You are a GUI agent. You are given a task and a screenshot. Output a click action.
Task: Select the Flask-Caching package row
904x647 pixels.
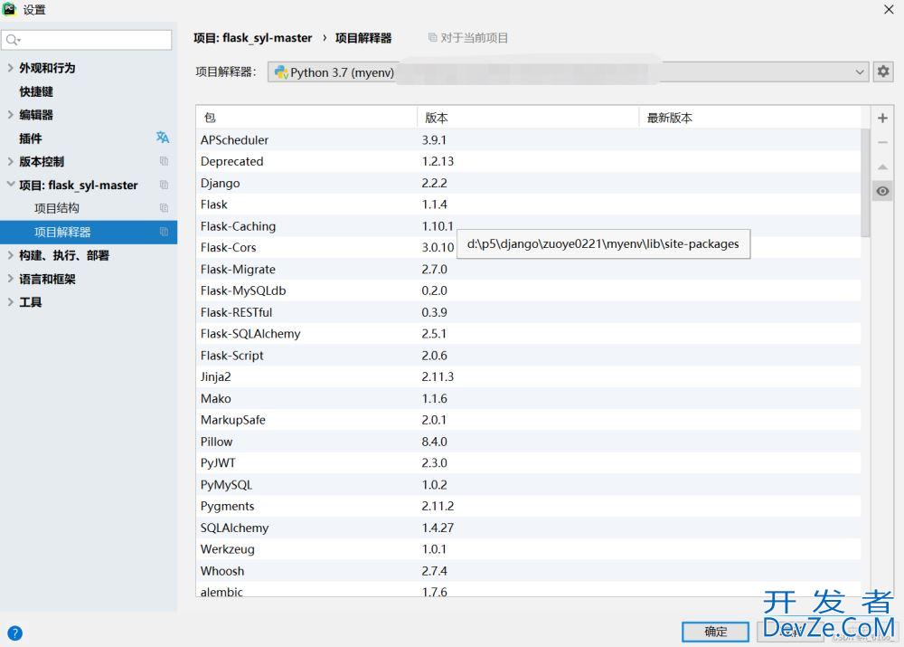[529, 225]
